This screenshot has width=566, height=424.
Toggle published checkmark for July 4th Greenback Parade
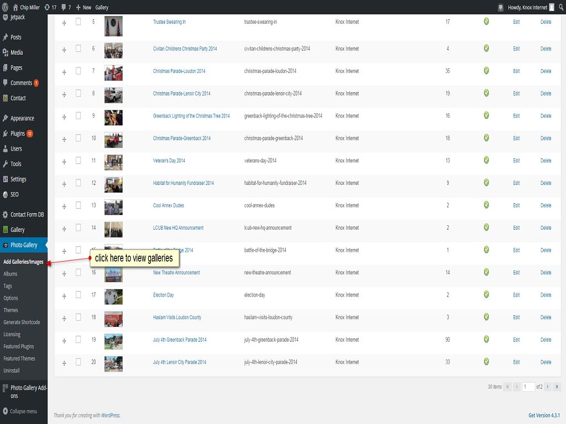(486, 340)
